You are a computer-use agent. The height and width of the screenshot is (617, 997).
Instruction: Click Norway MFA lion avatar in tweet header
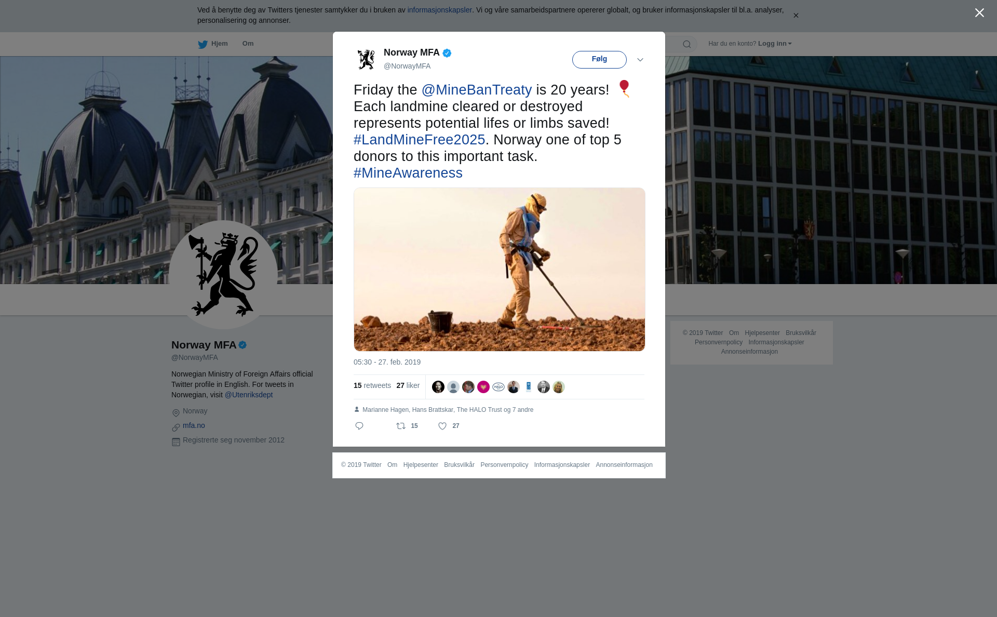click(366, 60)
